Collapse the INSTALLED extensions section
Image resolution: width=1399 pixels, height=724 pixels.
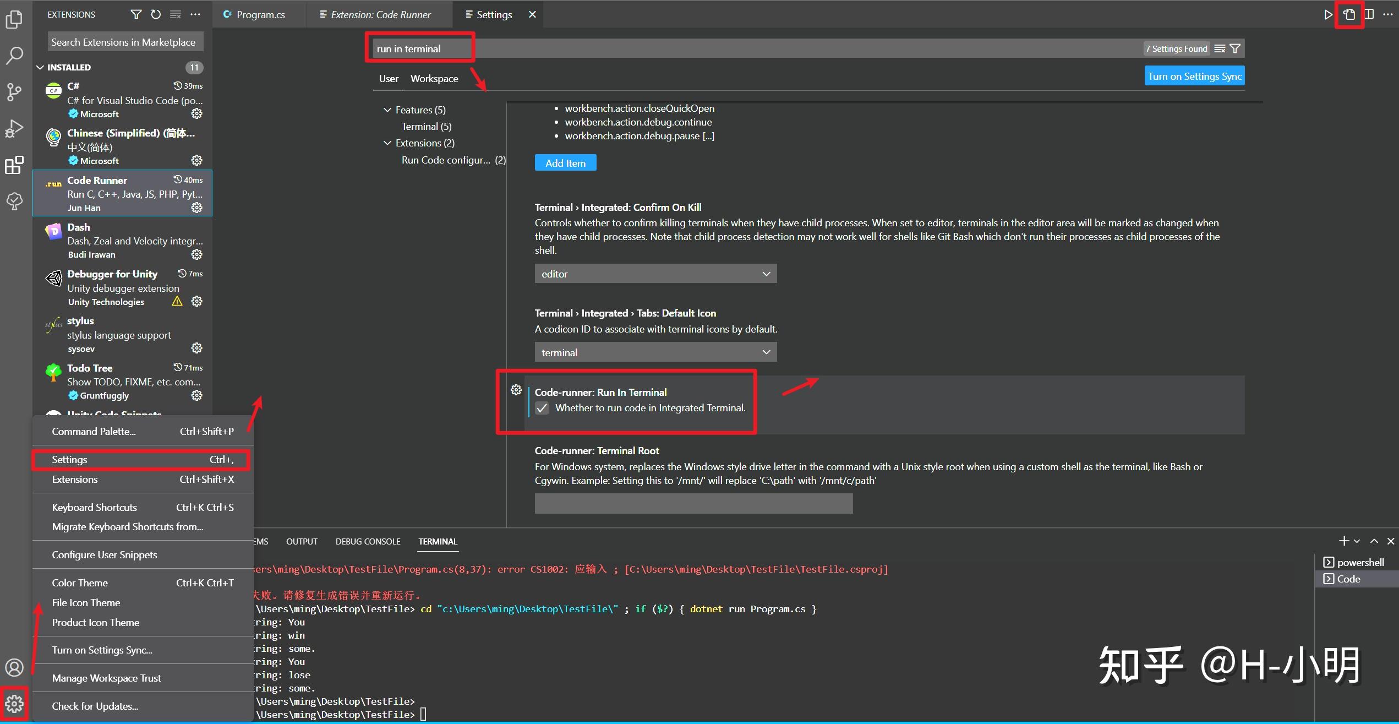coord(40,67)
